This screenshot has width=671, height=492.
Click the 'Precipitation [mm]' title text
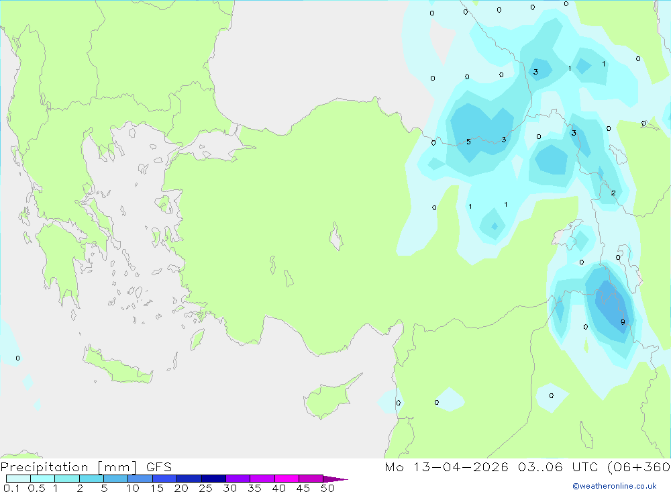point(68,467)
